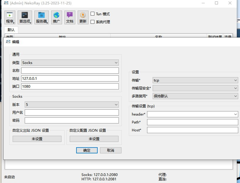Click the 确定 confirm button
Screen dimensions: 240x183
pyautogui.click(x=87, y=150)
